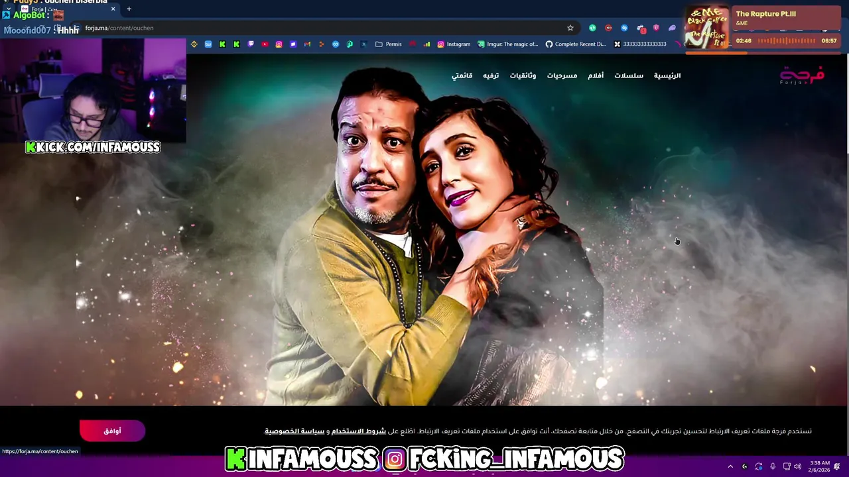Open the Complete Recent Di... GitHub bookmark

point(576,44)
